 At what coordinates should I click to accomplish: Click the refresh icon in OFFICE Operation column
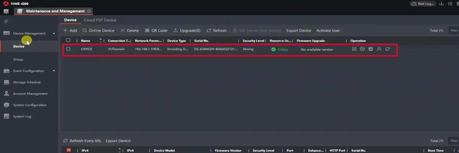tap(387, 49)
